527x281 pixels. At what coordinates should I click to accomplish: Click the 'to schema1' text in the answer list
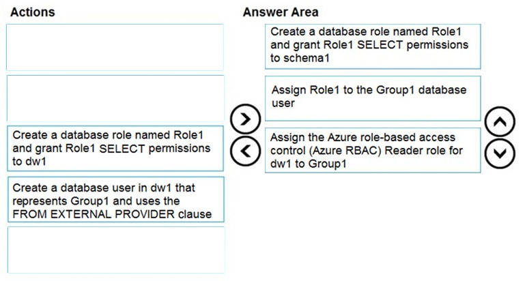coord(300,58)
